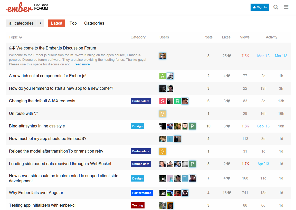Click robot avatar in new rich components row
The image size is (296, 210).
(x=170, y=76)
